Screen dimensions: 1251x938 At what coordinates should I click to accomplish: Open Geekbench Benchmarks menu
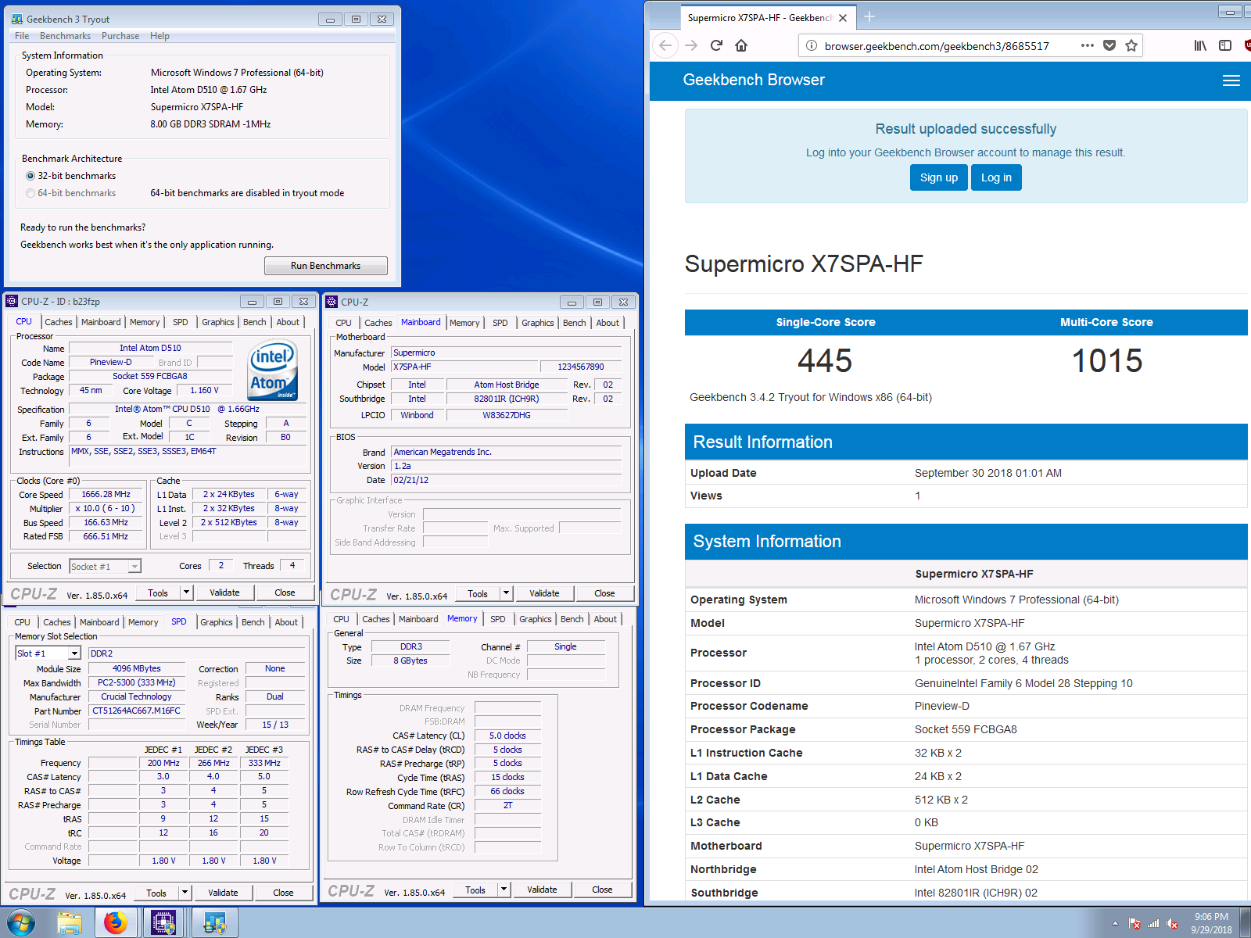coord(65,36)
